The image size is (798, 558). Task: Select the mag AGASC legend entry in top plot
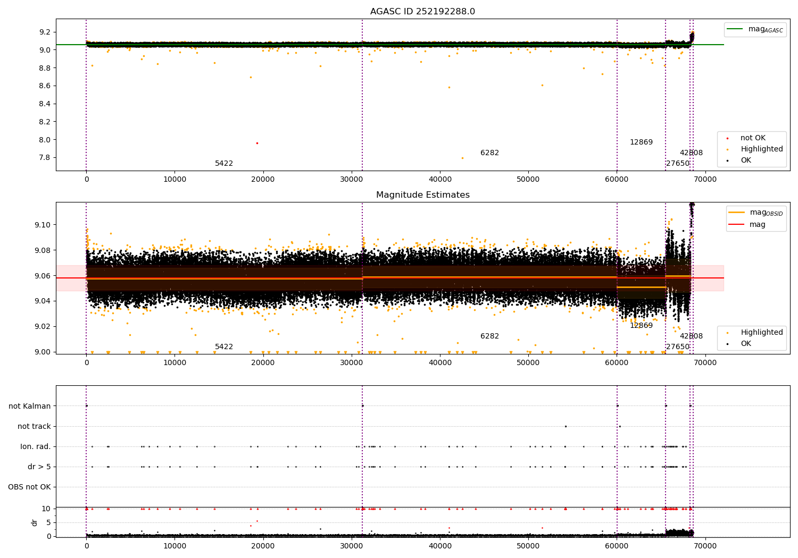pyautogui.click(x=755, y=29)
